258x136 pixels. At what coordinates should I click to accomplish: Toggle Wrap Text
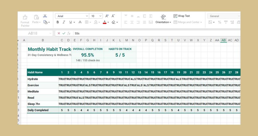(x=182, y=16)
